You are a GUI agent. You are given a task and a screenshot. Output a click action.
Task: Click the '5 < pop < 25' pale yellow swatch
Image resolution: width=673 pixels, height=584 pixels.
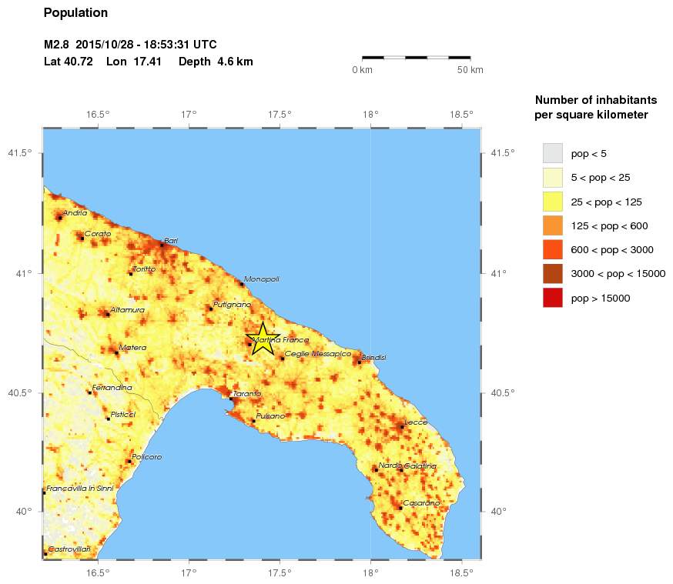tap(552, 178)
